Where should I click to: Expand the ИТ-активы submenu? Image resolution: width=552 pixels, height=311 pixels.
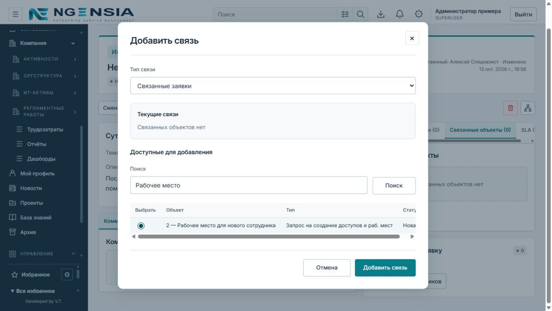(x=75, y=93)
